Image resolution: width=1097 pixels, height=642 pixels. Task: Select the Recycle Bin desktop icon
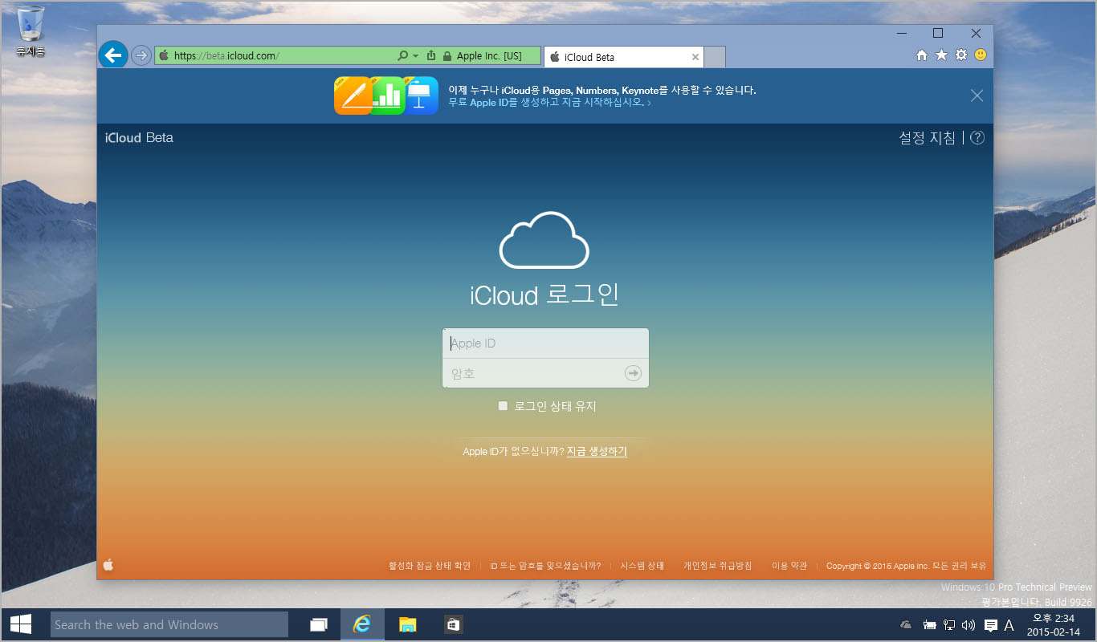tap(30, 31)
